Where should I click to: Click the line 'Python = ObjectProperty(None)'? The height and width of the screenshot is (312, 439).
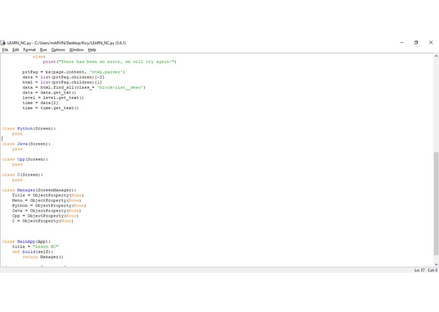[x=49, y=205]
